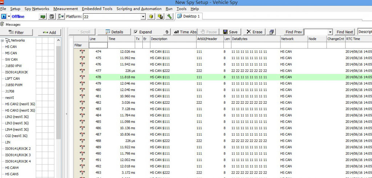Screen dimensions: 372x178
Task: Click the Filter button in left panel
Action: (16, 32)
